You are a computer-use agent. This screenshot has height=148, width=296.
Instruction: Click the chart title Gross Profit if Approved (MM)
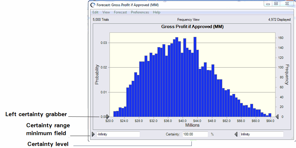[x=192, y=27]
